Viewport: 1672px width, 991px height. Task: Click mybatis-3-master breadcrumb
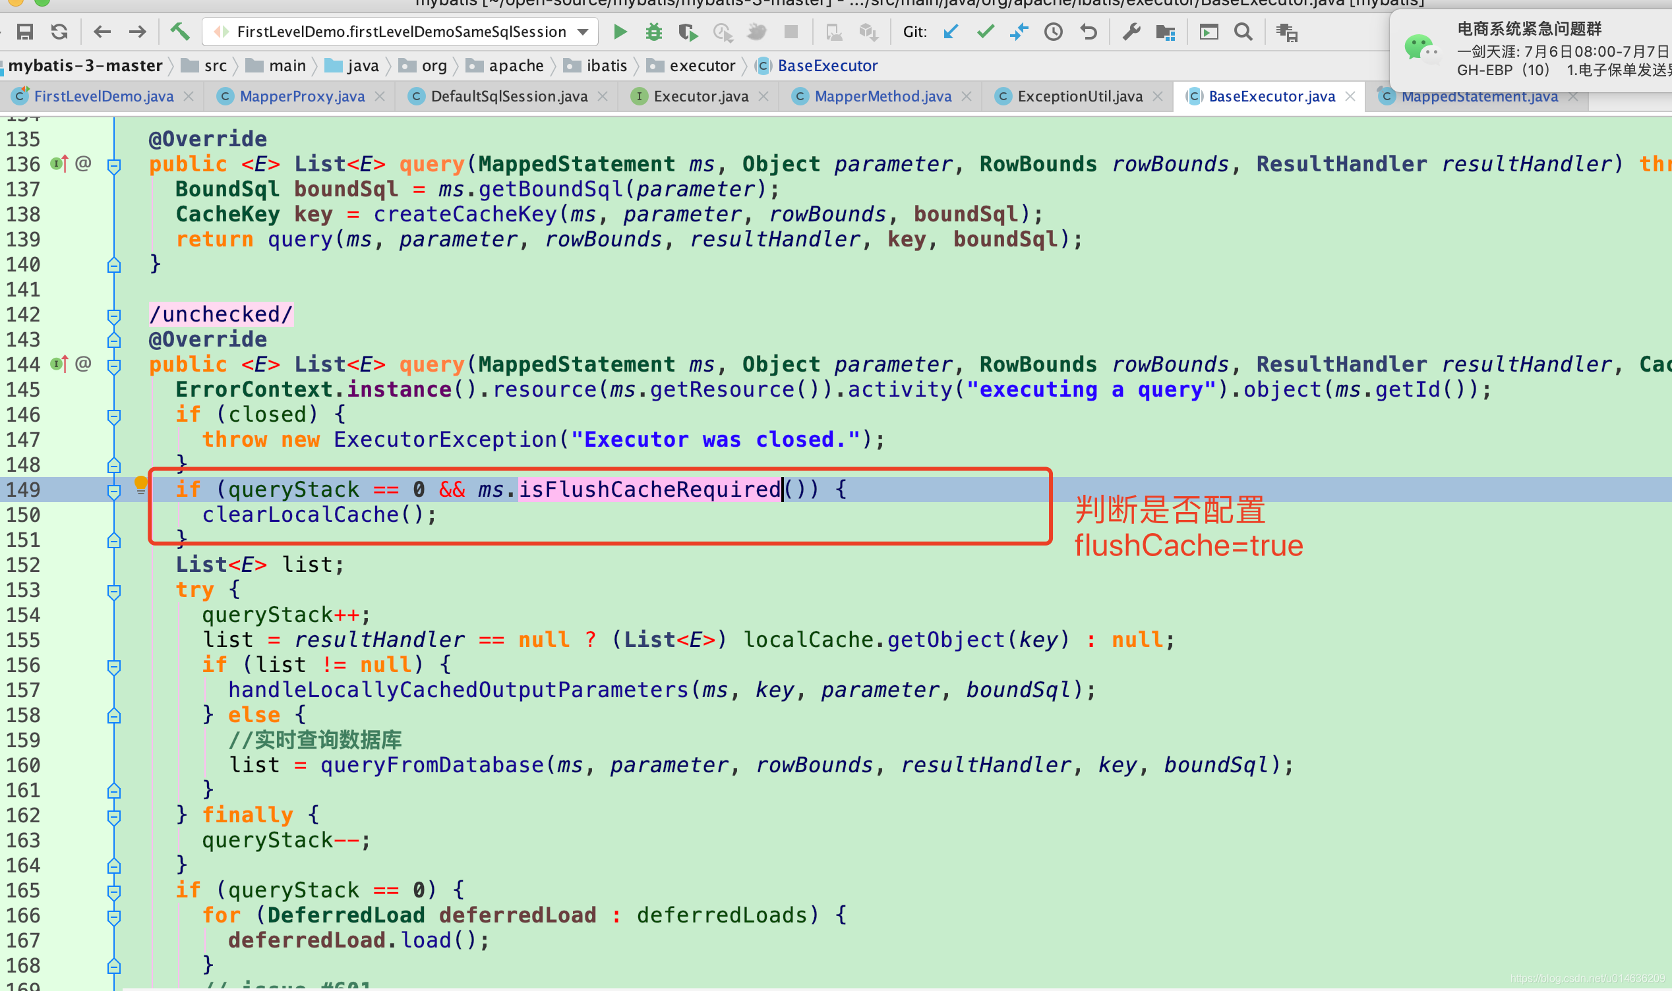[85, 65]
